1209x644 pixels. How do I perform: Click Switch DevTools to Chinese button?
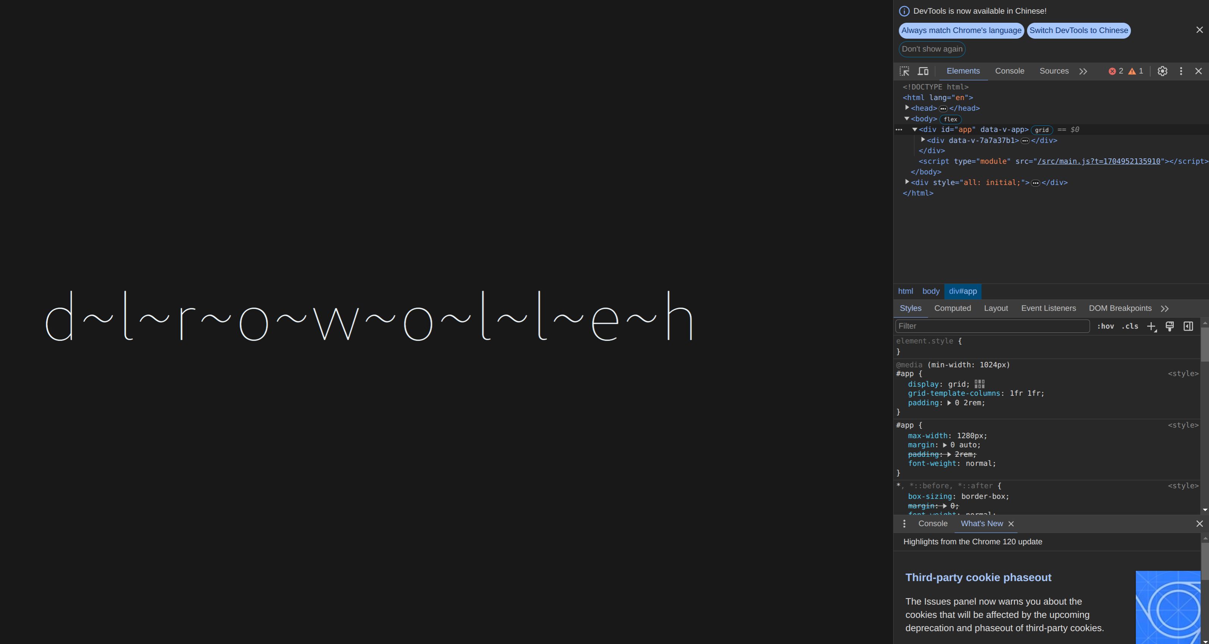click(x=1079, y=31)
